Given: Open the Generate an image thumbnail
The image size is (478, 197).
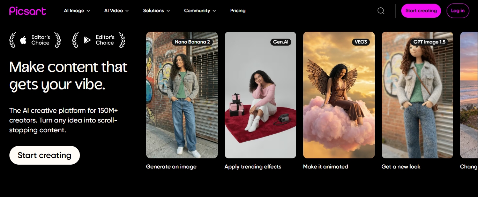Looking at the screenshot, I should pyautogui.click(x=182, y=95).
